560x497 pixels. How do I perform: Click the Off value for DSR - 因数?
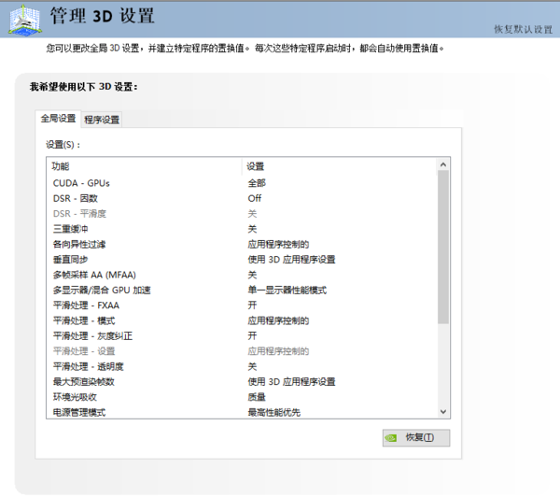(255, 198)
